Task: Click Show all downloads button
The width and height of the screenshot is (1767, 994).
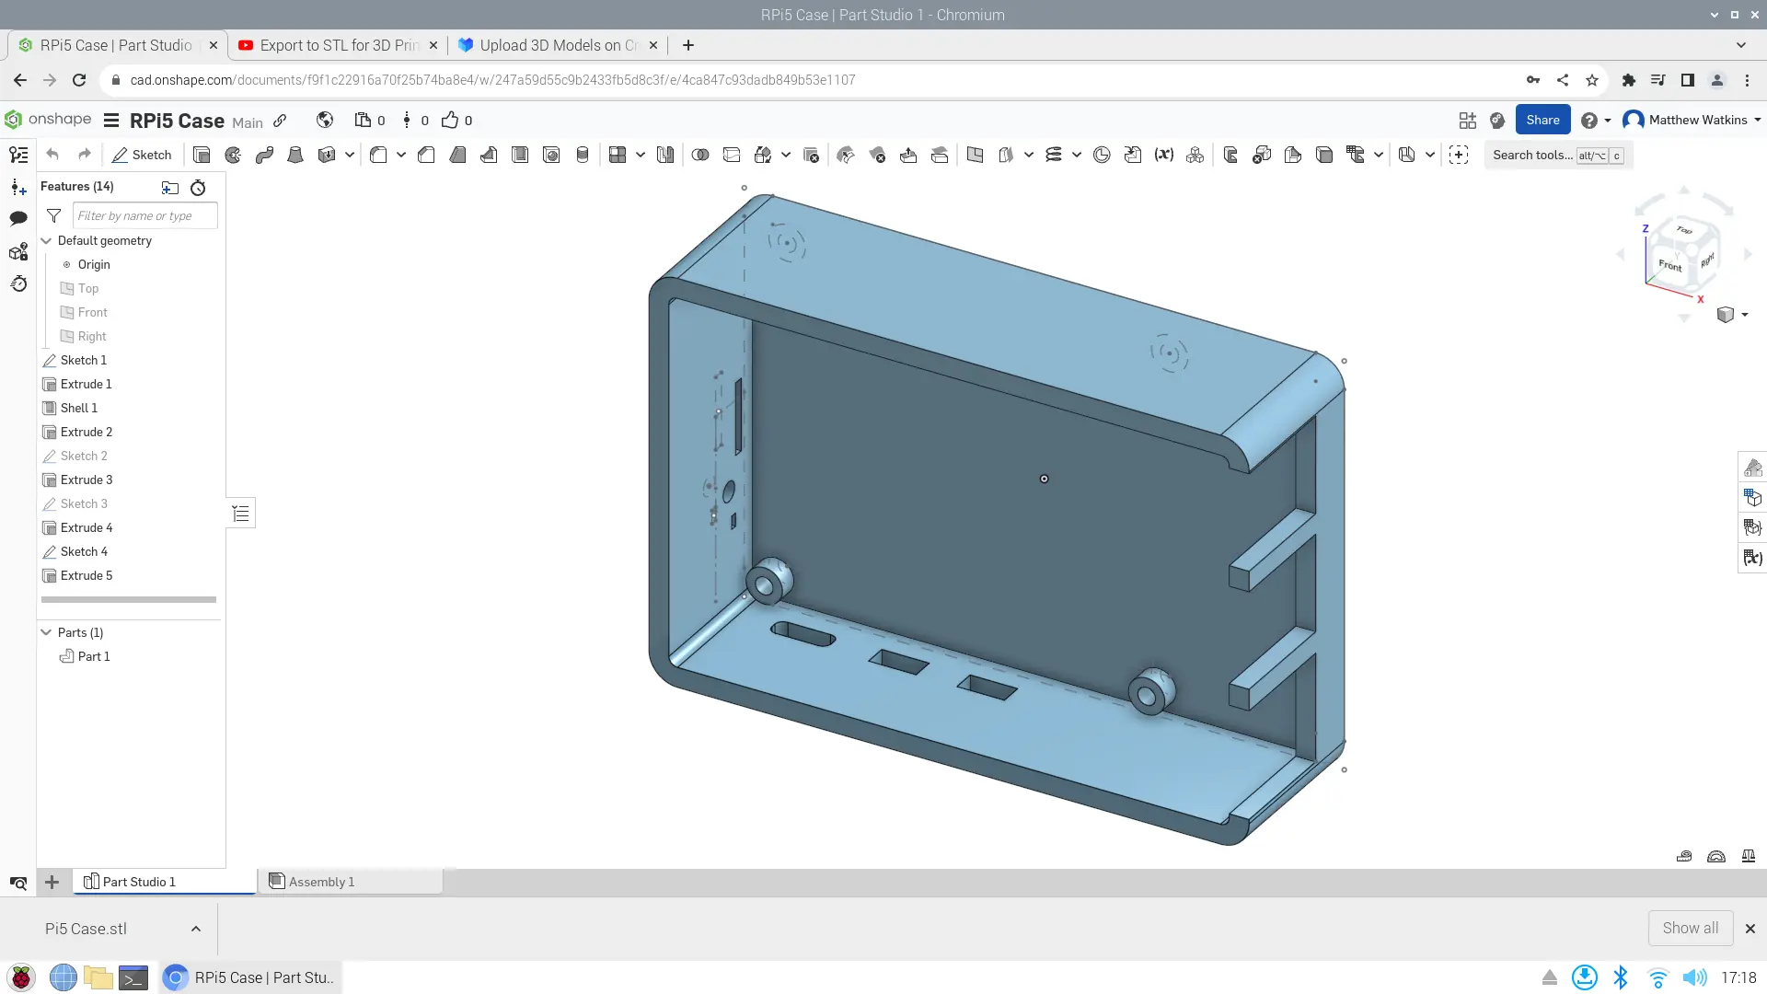Action: point(1690,928)
